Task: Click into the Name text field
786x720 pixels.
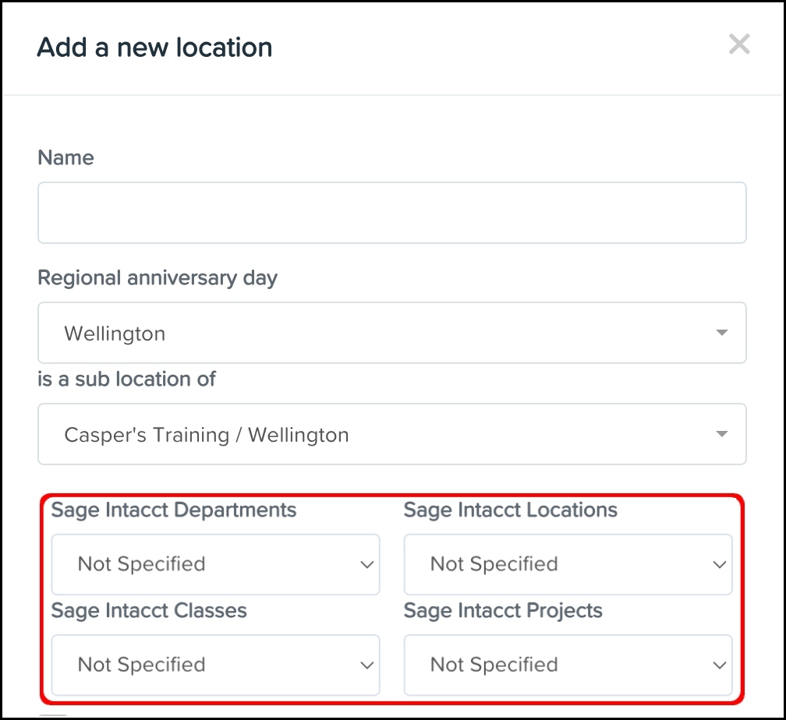Action: [x=391, y=213]
